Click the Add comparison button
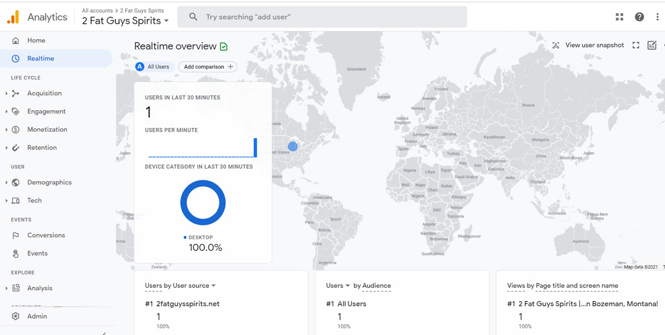 pyautogui.click(x=208, y=67)
